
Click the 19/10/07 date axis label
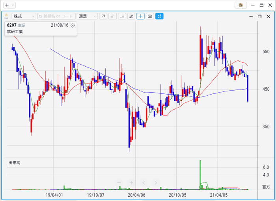(x=95, y=195)
